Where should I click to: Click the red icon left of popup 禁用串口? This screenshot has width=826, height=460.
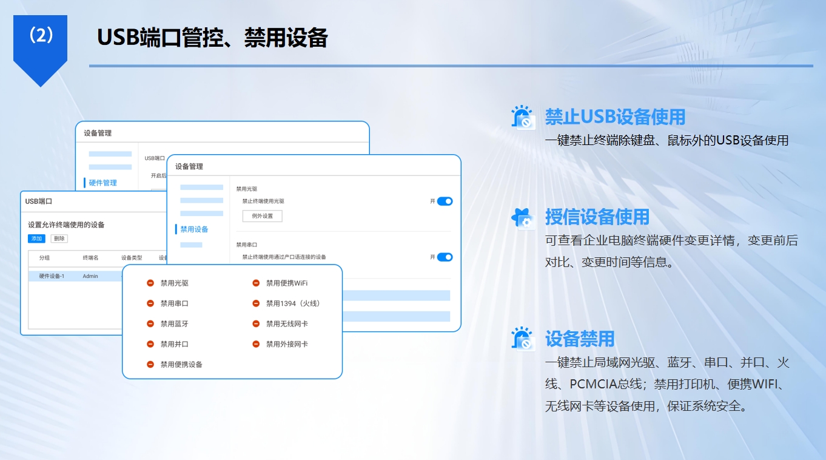click(x=150, y=303)
